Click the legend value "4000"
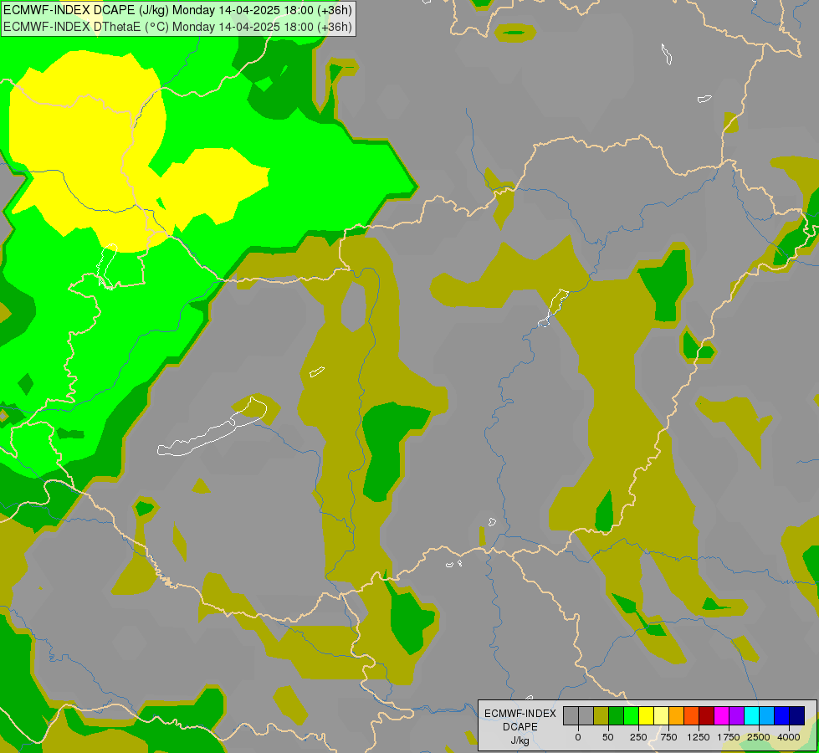The height and width of the screenshot is (753, 819). tap(789, 737)
